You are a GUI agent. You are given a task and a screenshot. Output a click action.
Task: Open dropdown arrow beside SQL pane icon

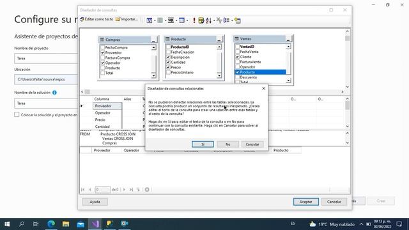point(176,20)
